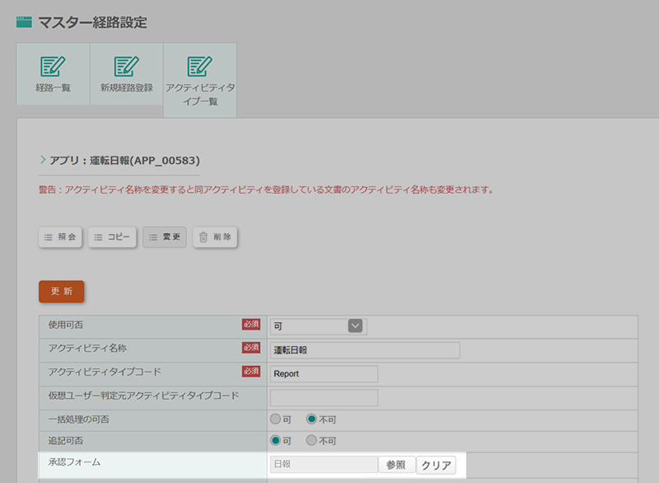Click the 変更 button
The height and width of the screenshot is (483, 659).
pyautogui.click(x=164, y=237)
